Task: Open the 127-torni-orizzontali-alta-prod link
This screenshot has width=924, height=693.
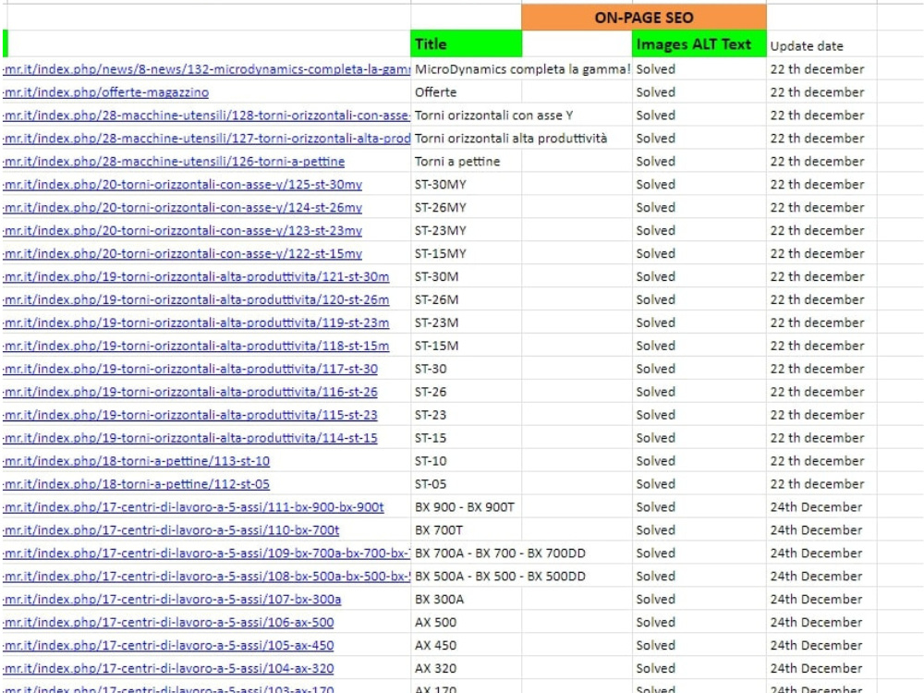Action: [x=206, y=139]
